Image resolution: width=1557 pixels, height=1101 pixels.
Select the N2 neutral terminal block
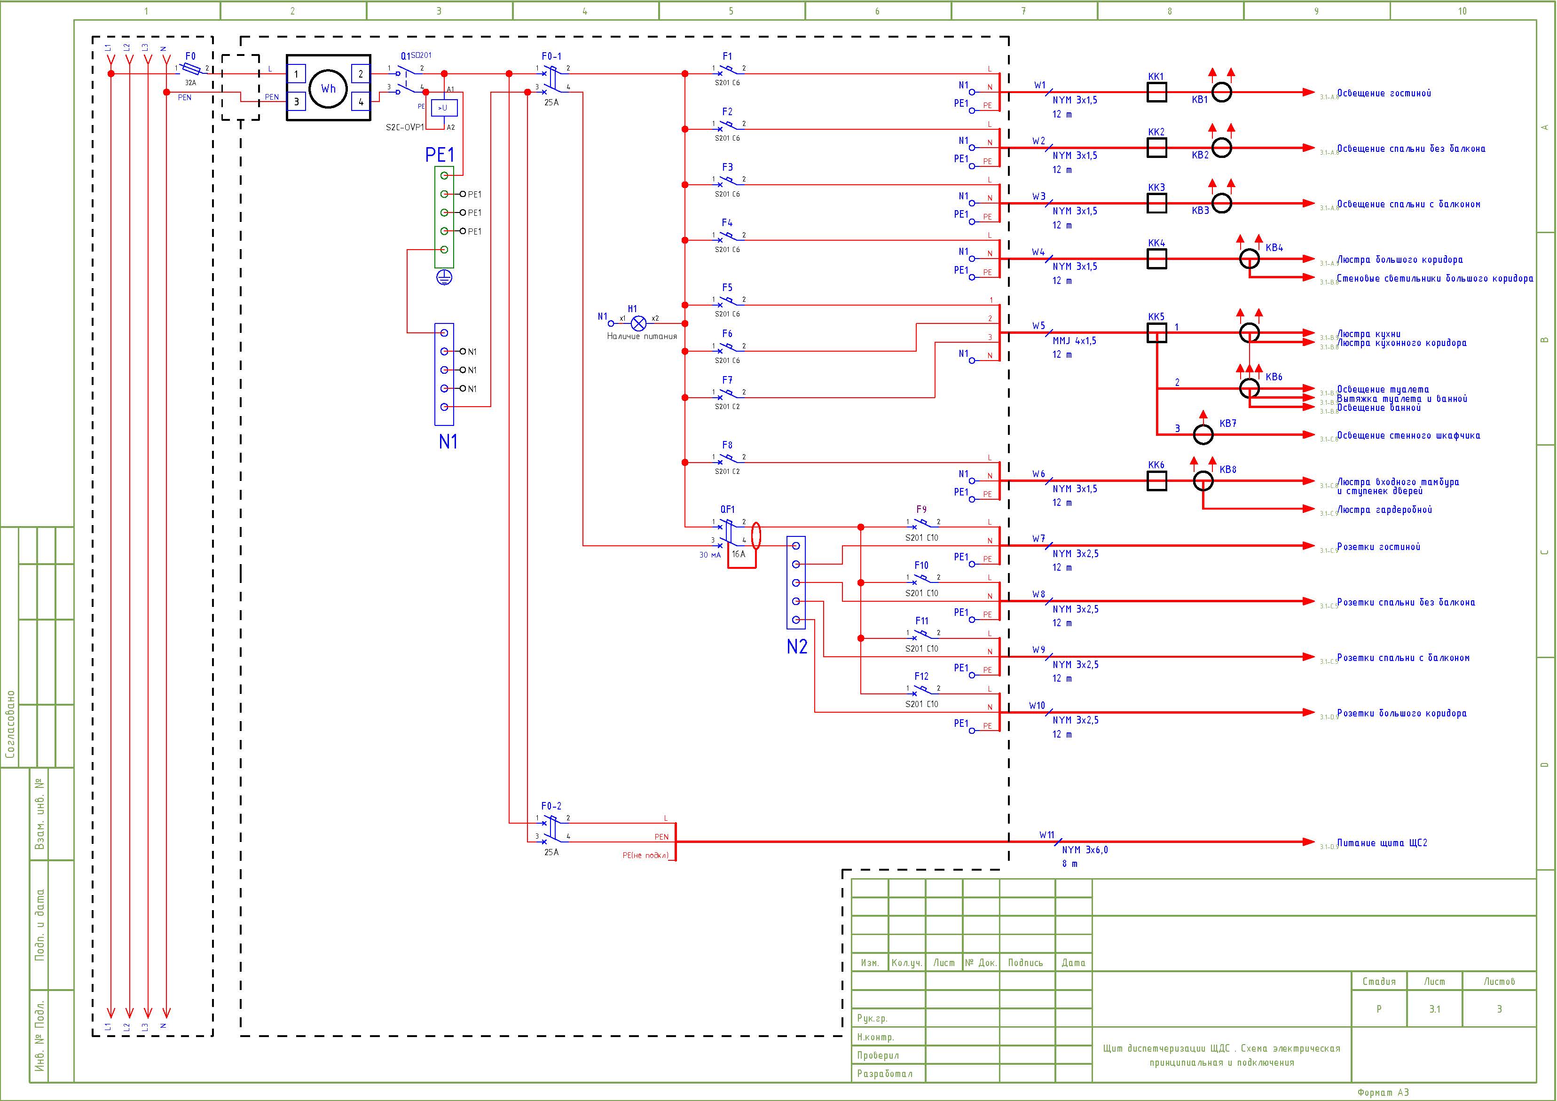(795, 582)
